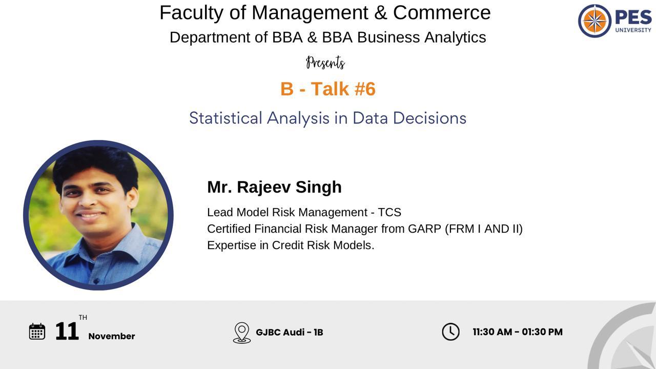Select the speaker's circular portrait photo
The width and height of the screenshot is (656, 369).
click(98, 215)
